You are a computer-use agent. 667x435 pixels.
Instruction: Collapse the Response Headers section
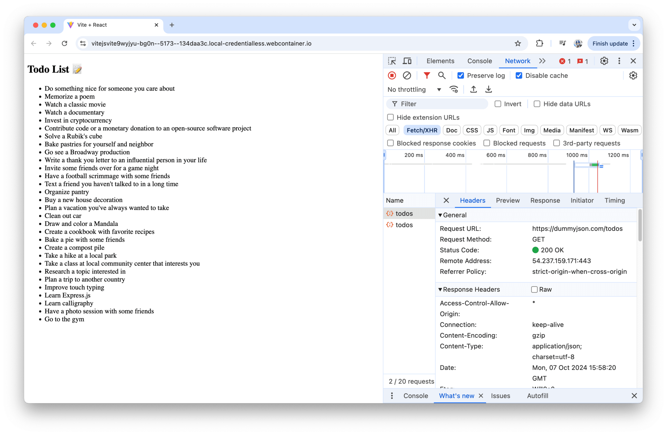click(x=440, y=289)
